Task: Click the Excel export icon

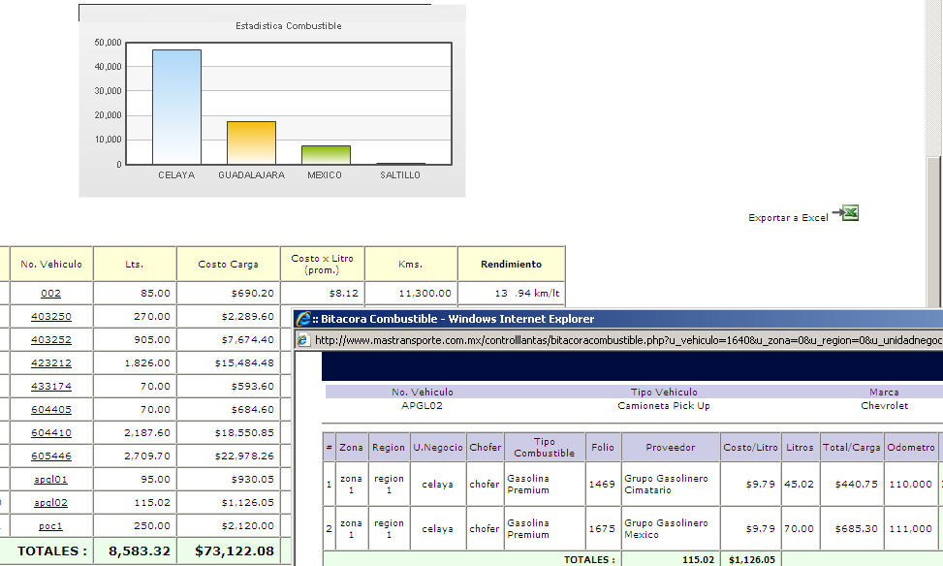Action: pos(848,213)
